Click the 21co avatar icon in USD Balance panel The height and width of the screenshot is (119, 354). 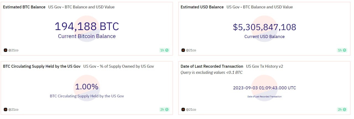(x=183, y=50)
